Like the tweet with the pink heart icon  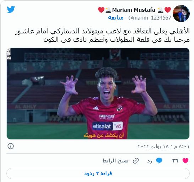coord(185,161)
